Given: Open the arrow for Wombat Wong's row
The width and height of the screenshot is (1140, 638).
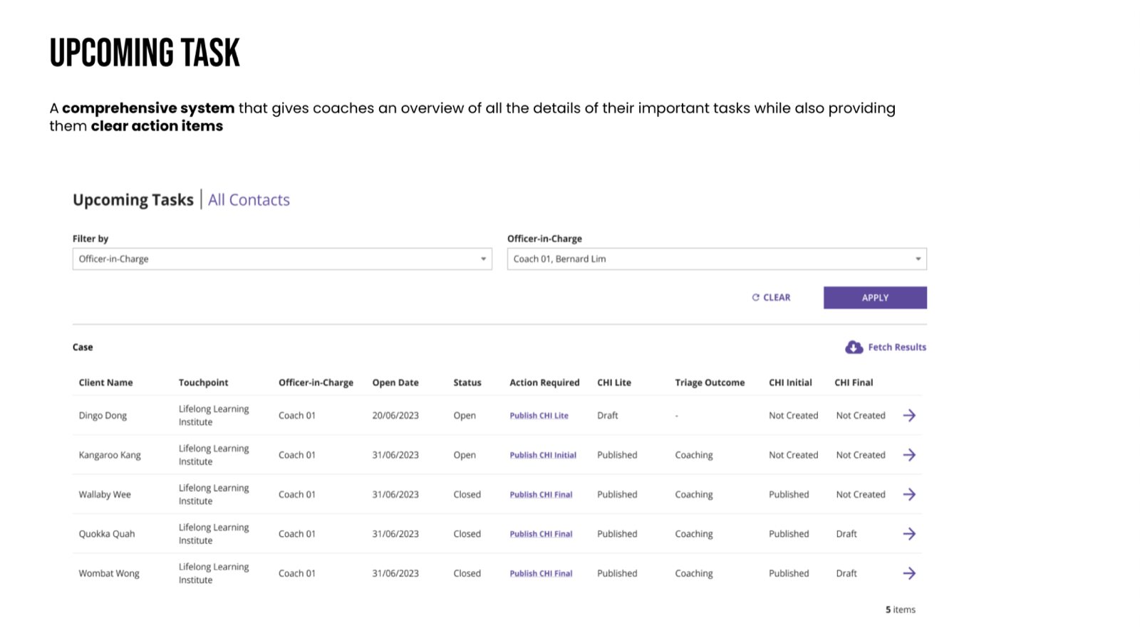Looking at the screenshot, I should pyautogui.click(x=909, y=573).
